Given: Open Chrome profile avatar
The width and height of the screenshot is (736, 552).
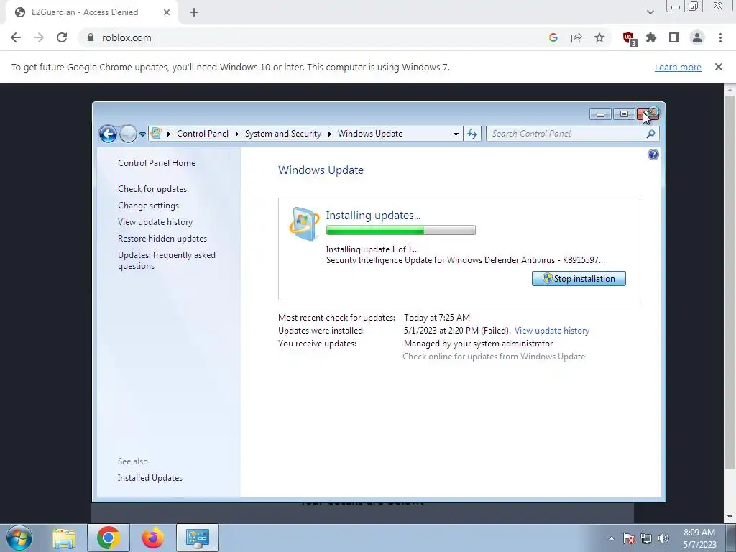Looking at the screenshot, I should (x=697, y=37).
